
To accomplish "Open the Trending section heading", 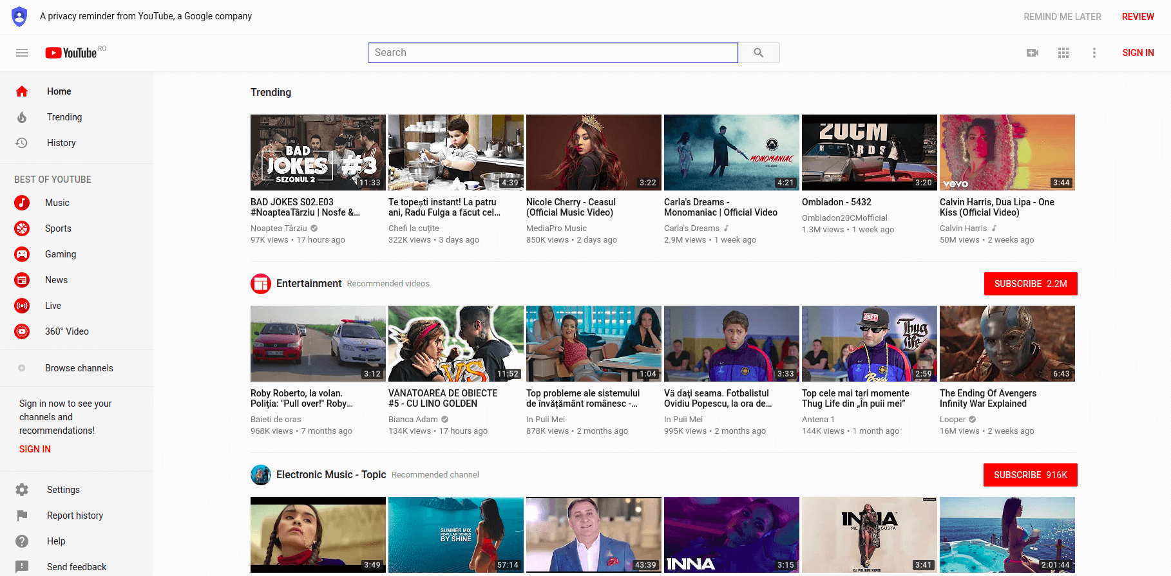I will pyautogui.click(x=271, y=93).
